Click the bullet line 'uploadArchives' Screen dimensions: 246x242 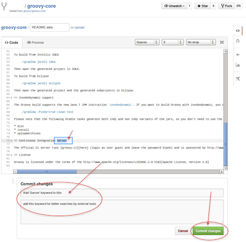28,133
